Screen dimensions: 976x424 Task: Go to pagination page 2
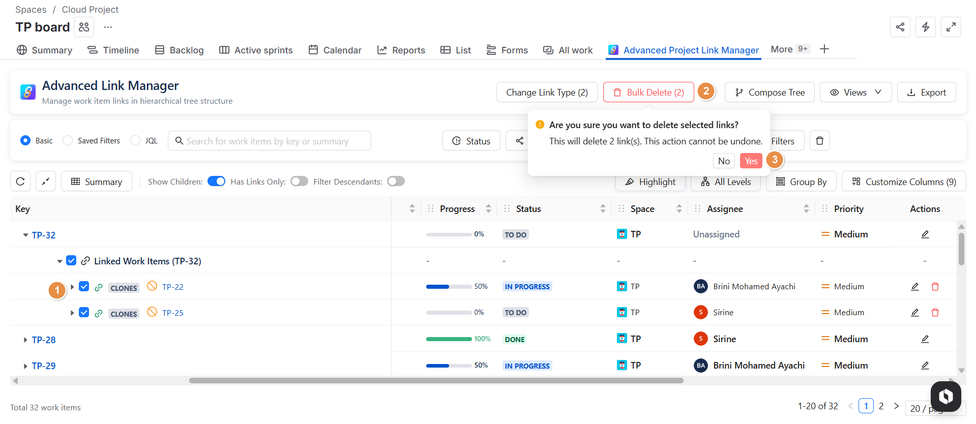(x=881, y=406)
